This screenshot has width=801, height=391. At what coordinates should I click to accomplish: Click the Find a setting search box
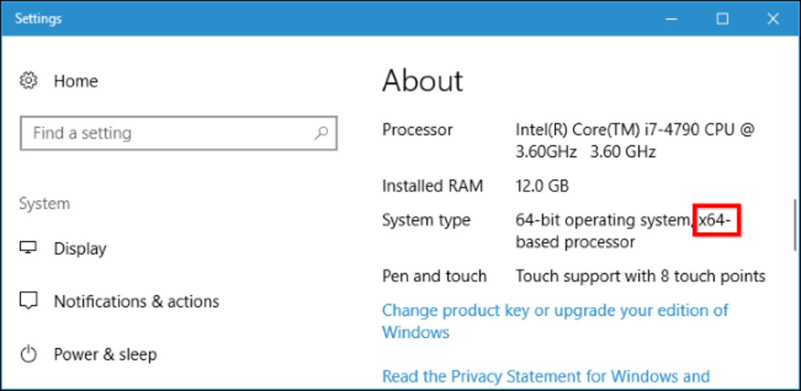click(x=179, y=133)
